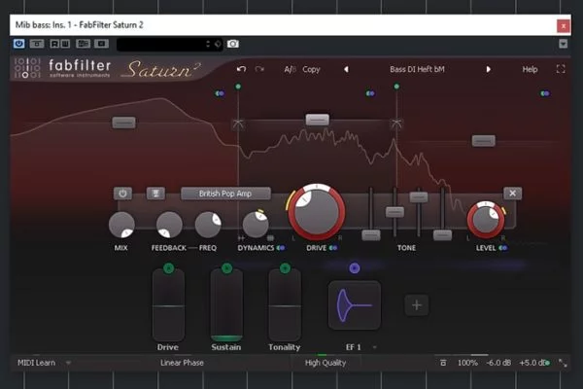
Task: Click the EF 1 envelope follower thumbnail
Action: [355, 305]
